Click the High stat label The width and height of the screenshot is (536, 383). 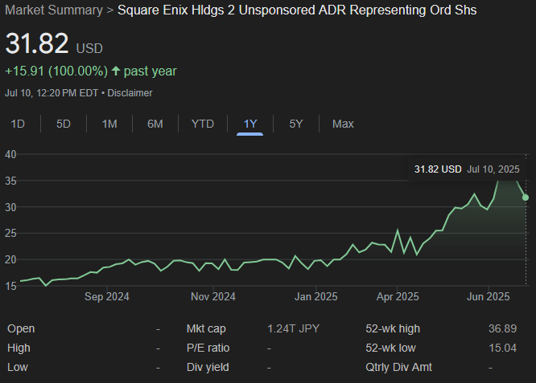(x=19, y=348)
